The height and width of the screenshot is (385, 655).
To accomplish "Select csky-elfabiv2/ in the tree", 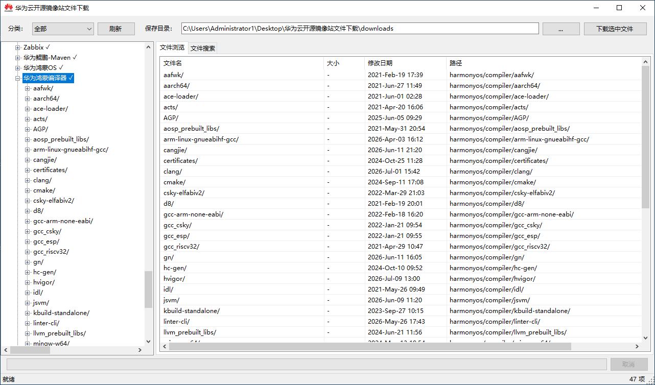I will [54, 201].
